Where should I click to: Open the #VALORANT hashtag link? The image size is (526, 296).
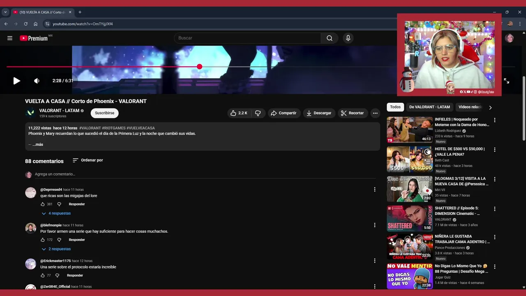pyautogui.click(x=90, y=128)
